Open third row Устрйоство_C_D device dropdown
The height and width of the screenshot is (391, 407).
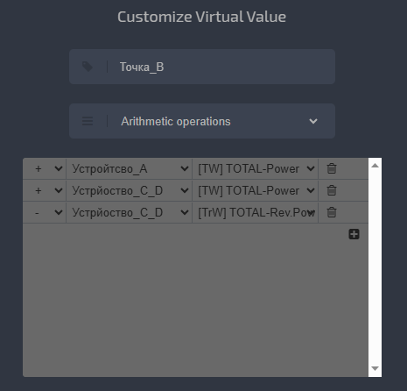pos(129,212)
